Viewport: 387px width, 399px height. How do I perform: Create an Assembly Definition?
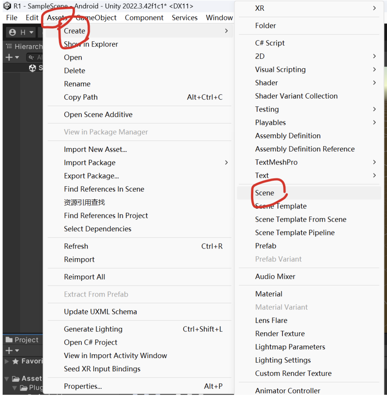click(x=309, y=135)
